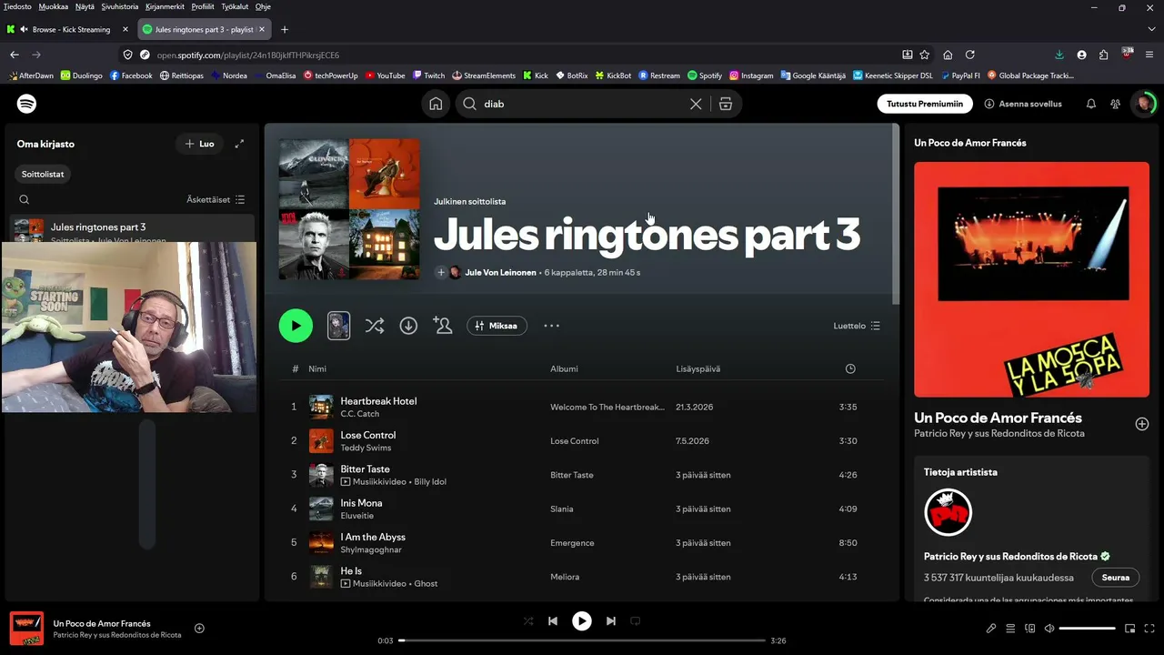Viewport: 1164px width, 655px height.
Task: Toggle repeat in the bottom player
Action: (x=636, y=621)
